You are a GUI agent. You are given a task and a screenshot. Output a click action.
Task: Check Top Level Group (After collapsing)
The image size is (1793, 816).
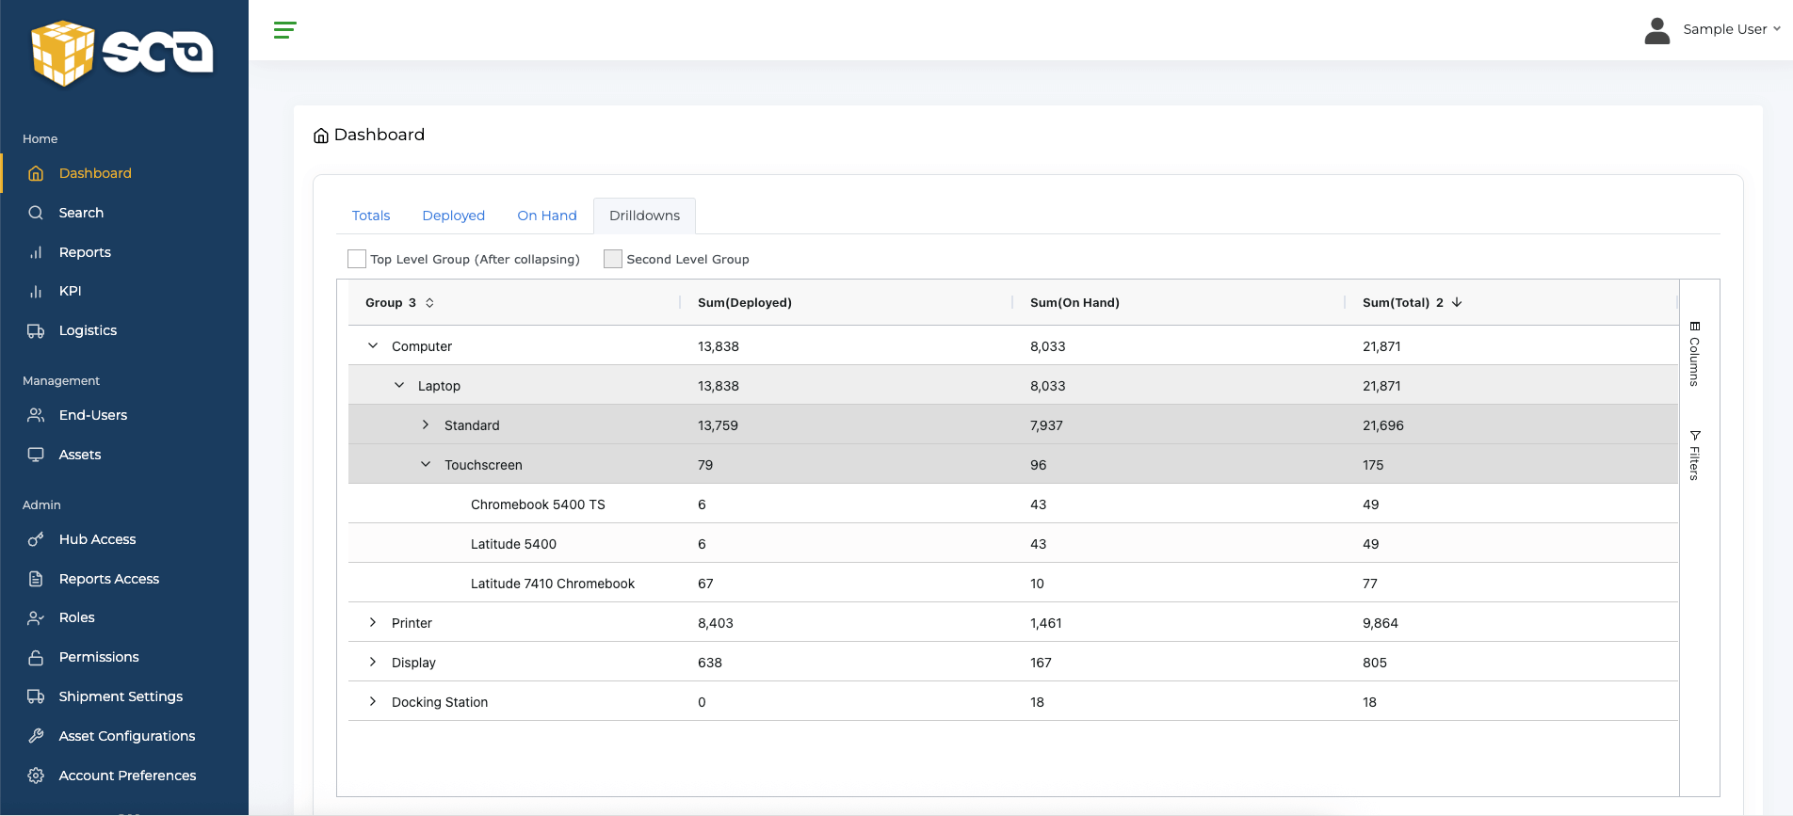[x=357, y=259]
